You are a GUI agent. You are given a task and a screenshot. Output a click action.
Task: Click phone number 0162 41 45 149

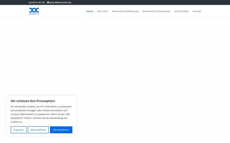pyautogui.click(x=38, y=3)
